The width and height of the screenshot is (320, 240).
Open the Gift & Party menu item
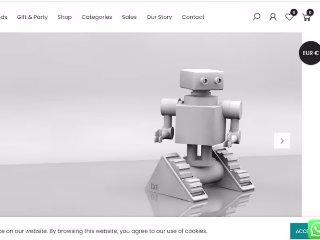point(32,17)
